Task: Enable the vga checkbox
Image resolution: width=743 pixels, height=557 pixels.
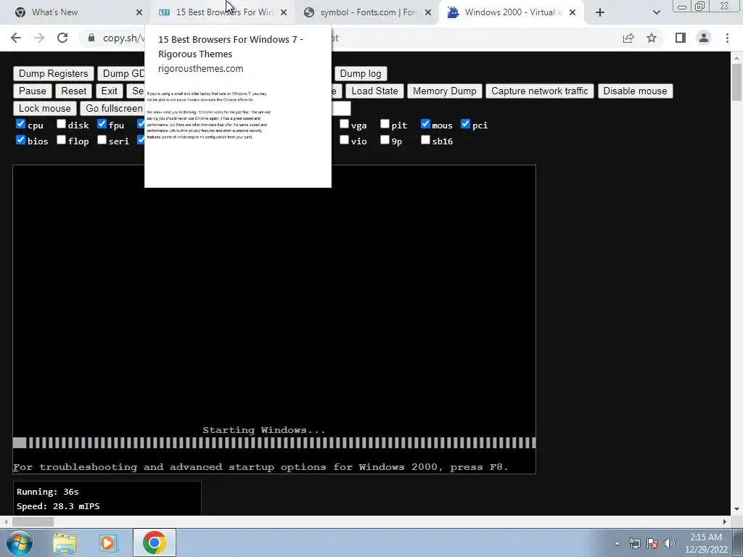Action: (x=345, y=124)
